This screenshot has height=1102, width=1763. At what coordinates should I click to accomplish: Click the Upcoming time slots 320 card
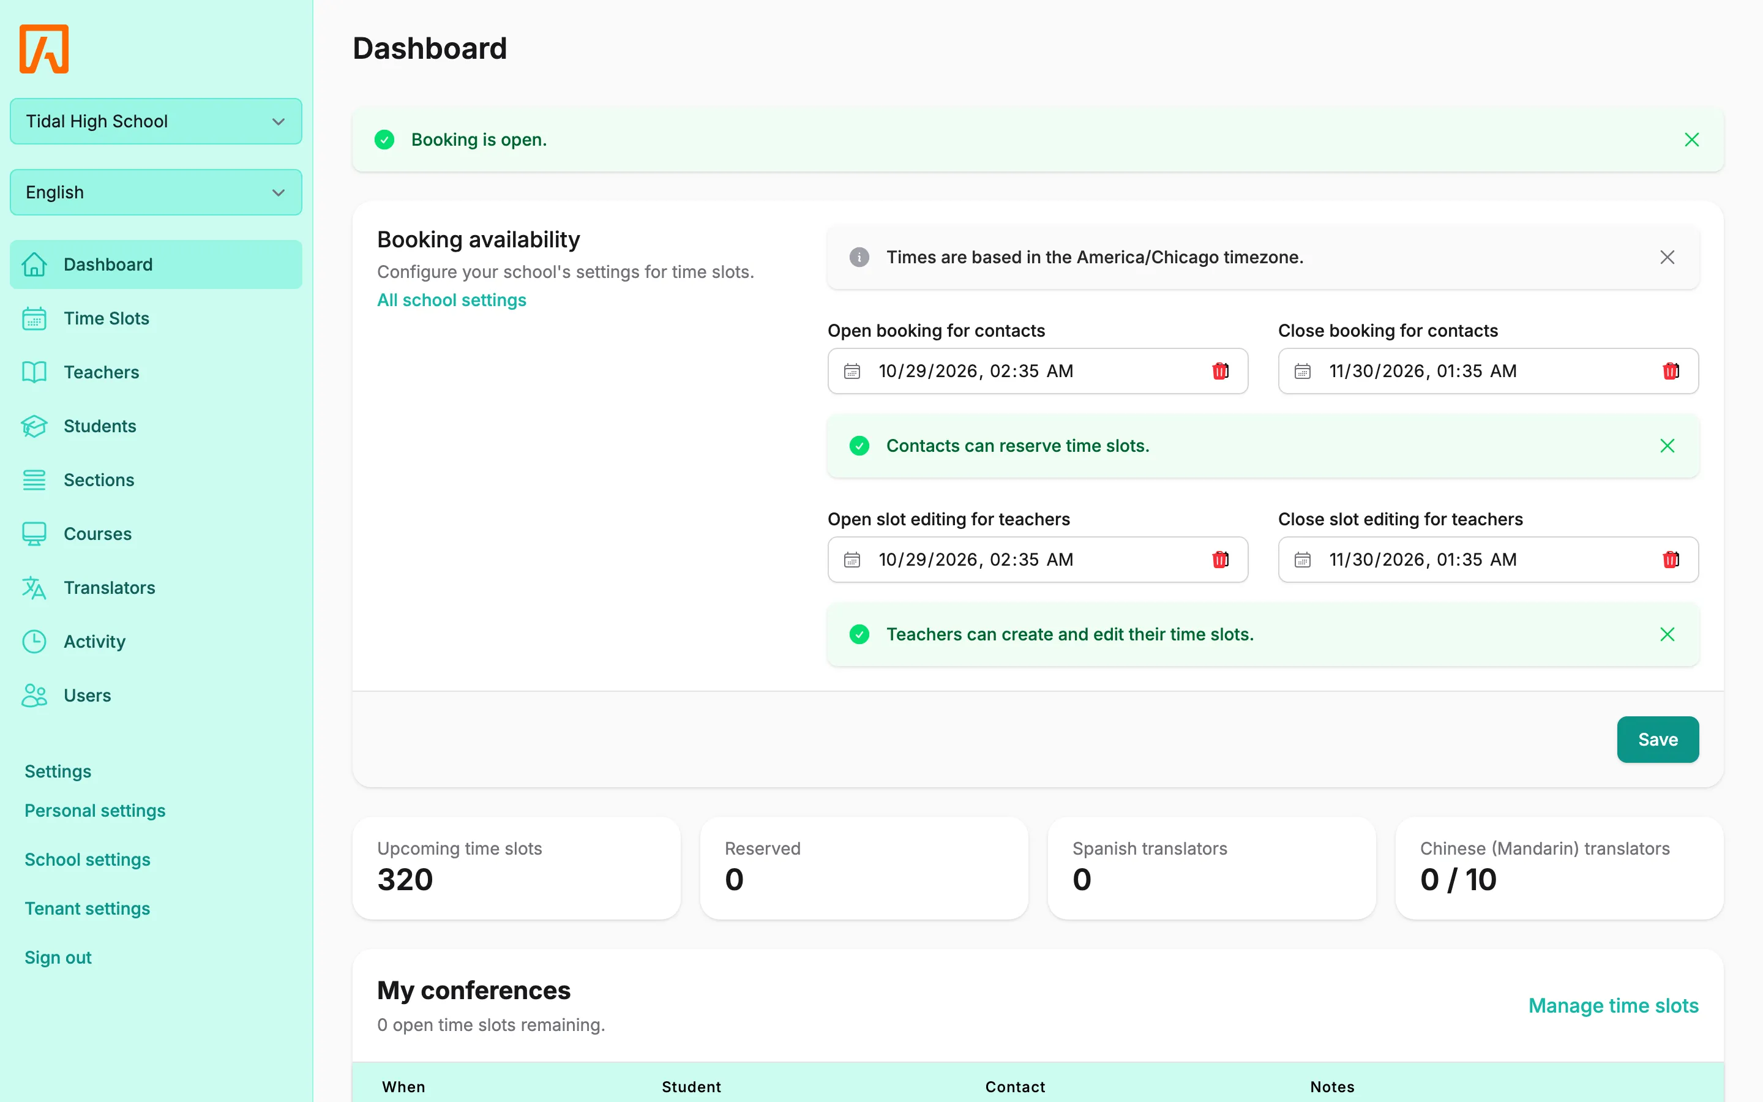(x=517, y=868)
